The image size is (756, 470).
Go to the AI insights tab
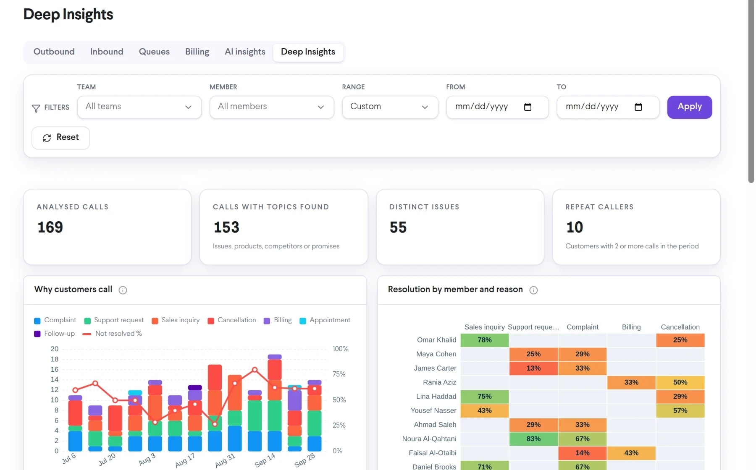coord(245,52)
